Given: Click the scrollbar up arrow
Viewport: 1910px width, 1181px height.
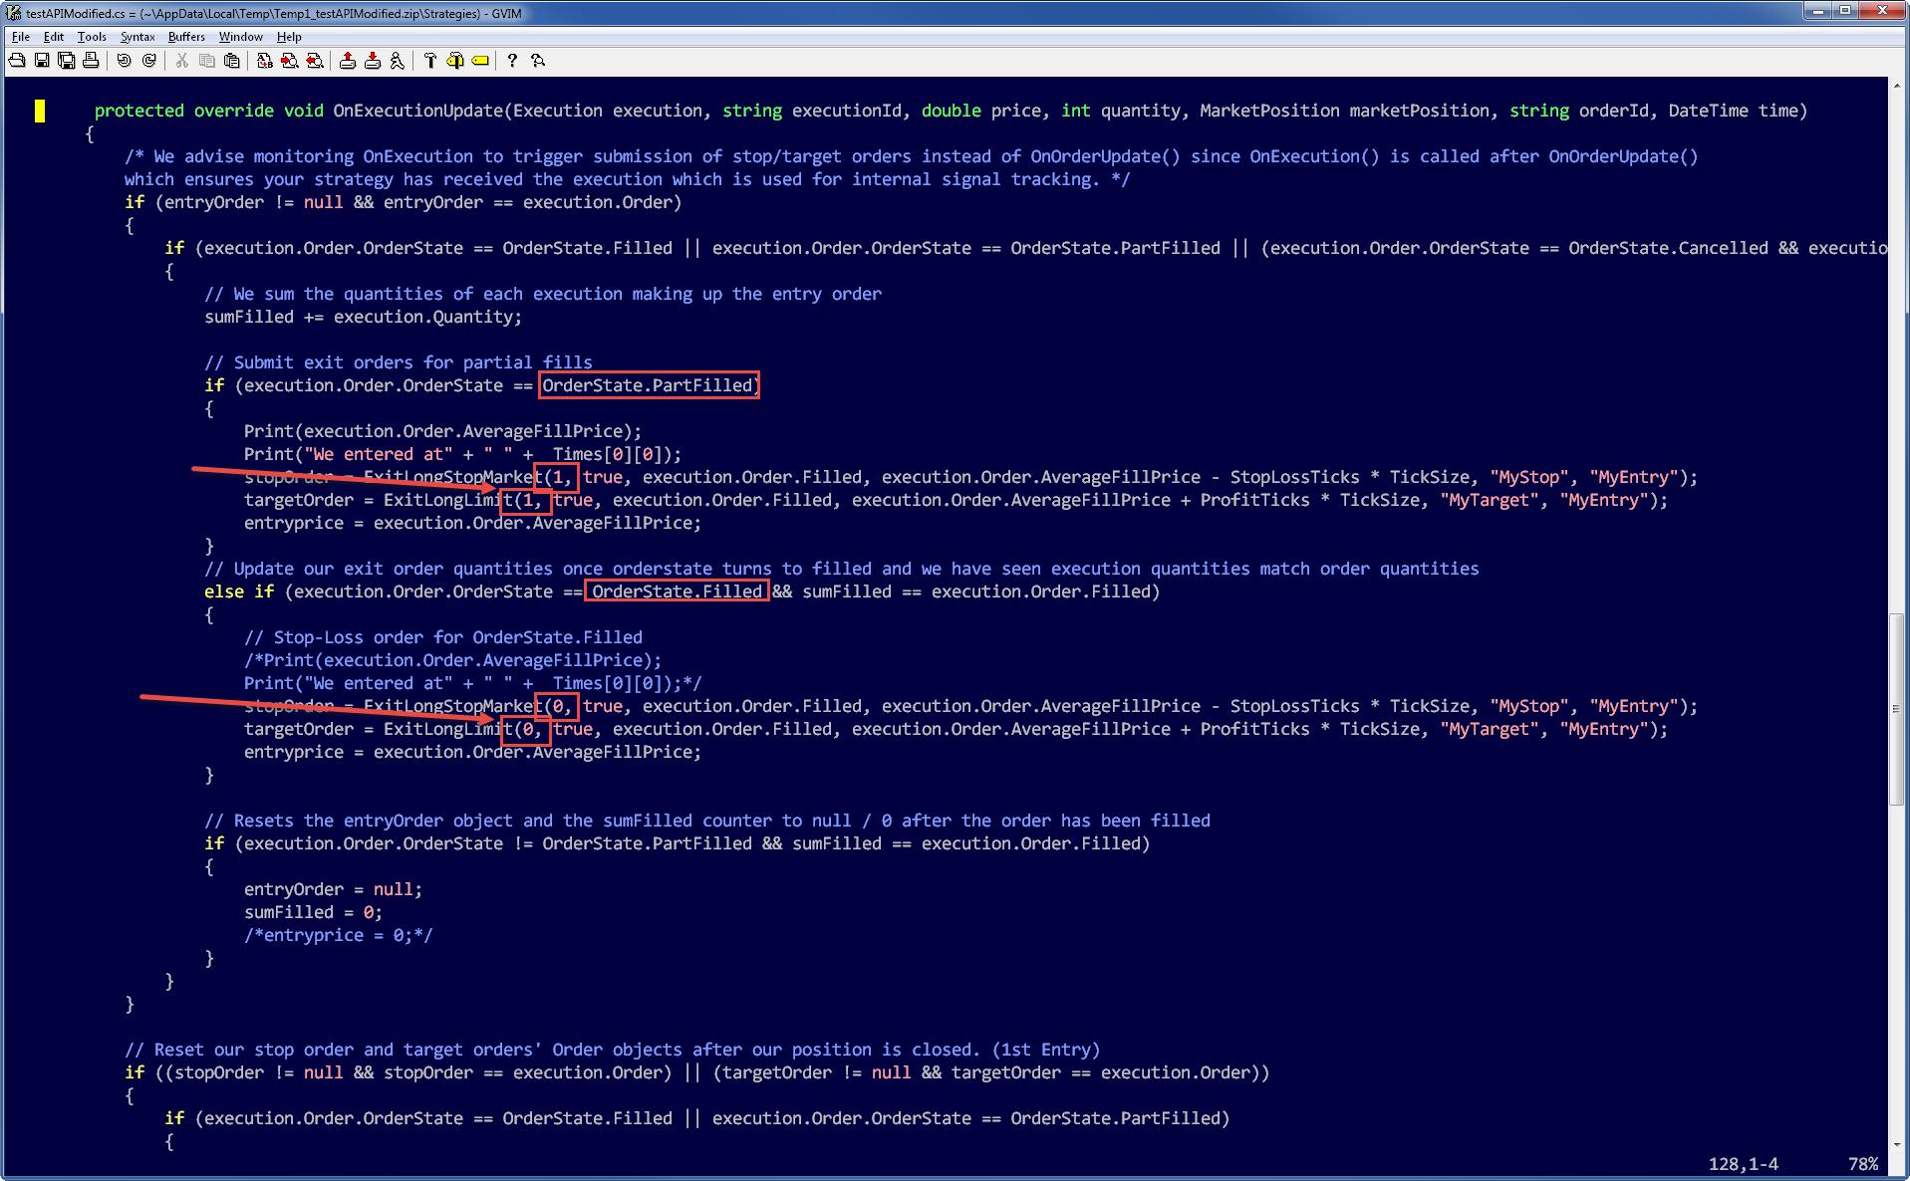Looking at the screenshot, I should tap(1897, 85).
